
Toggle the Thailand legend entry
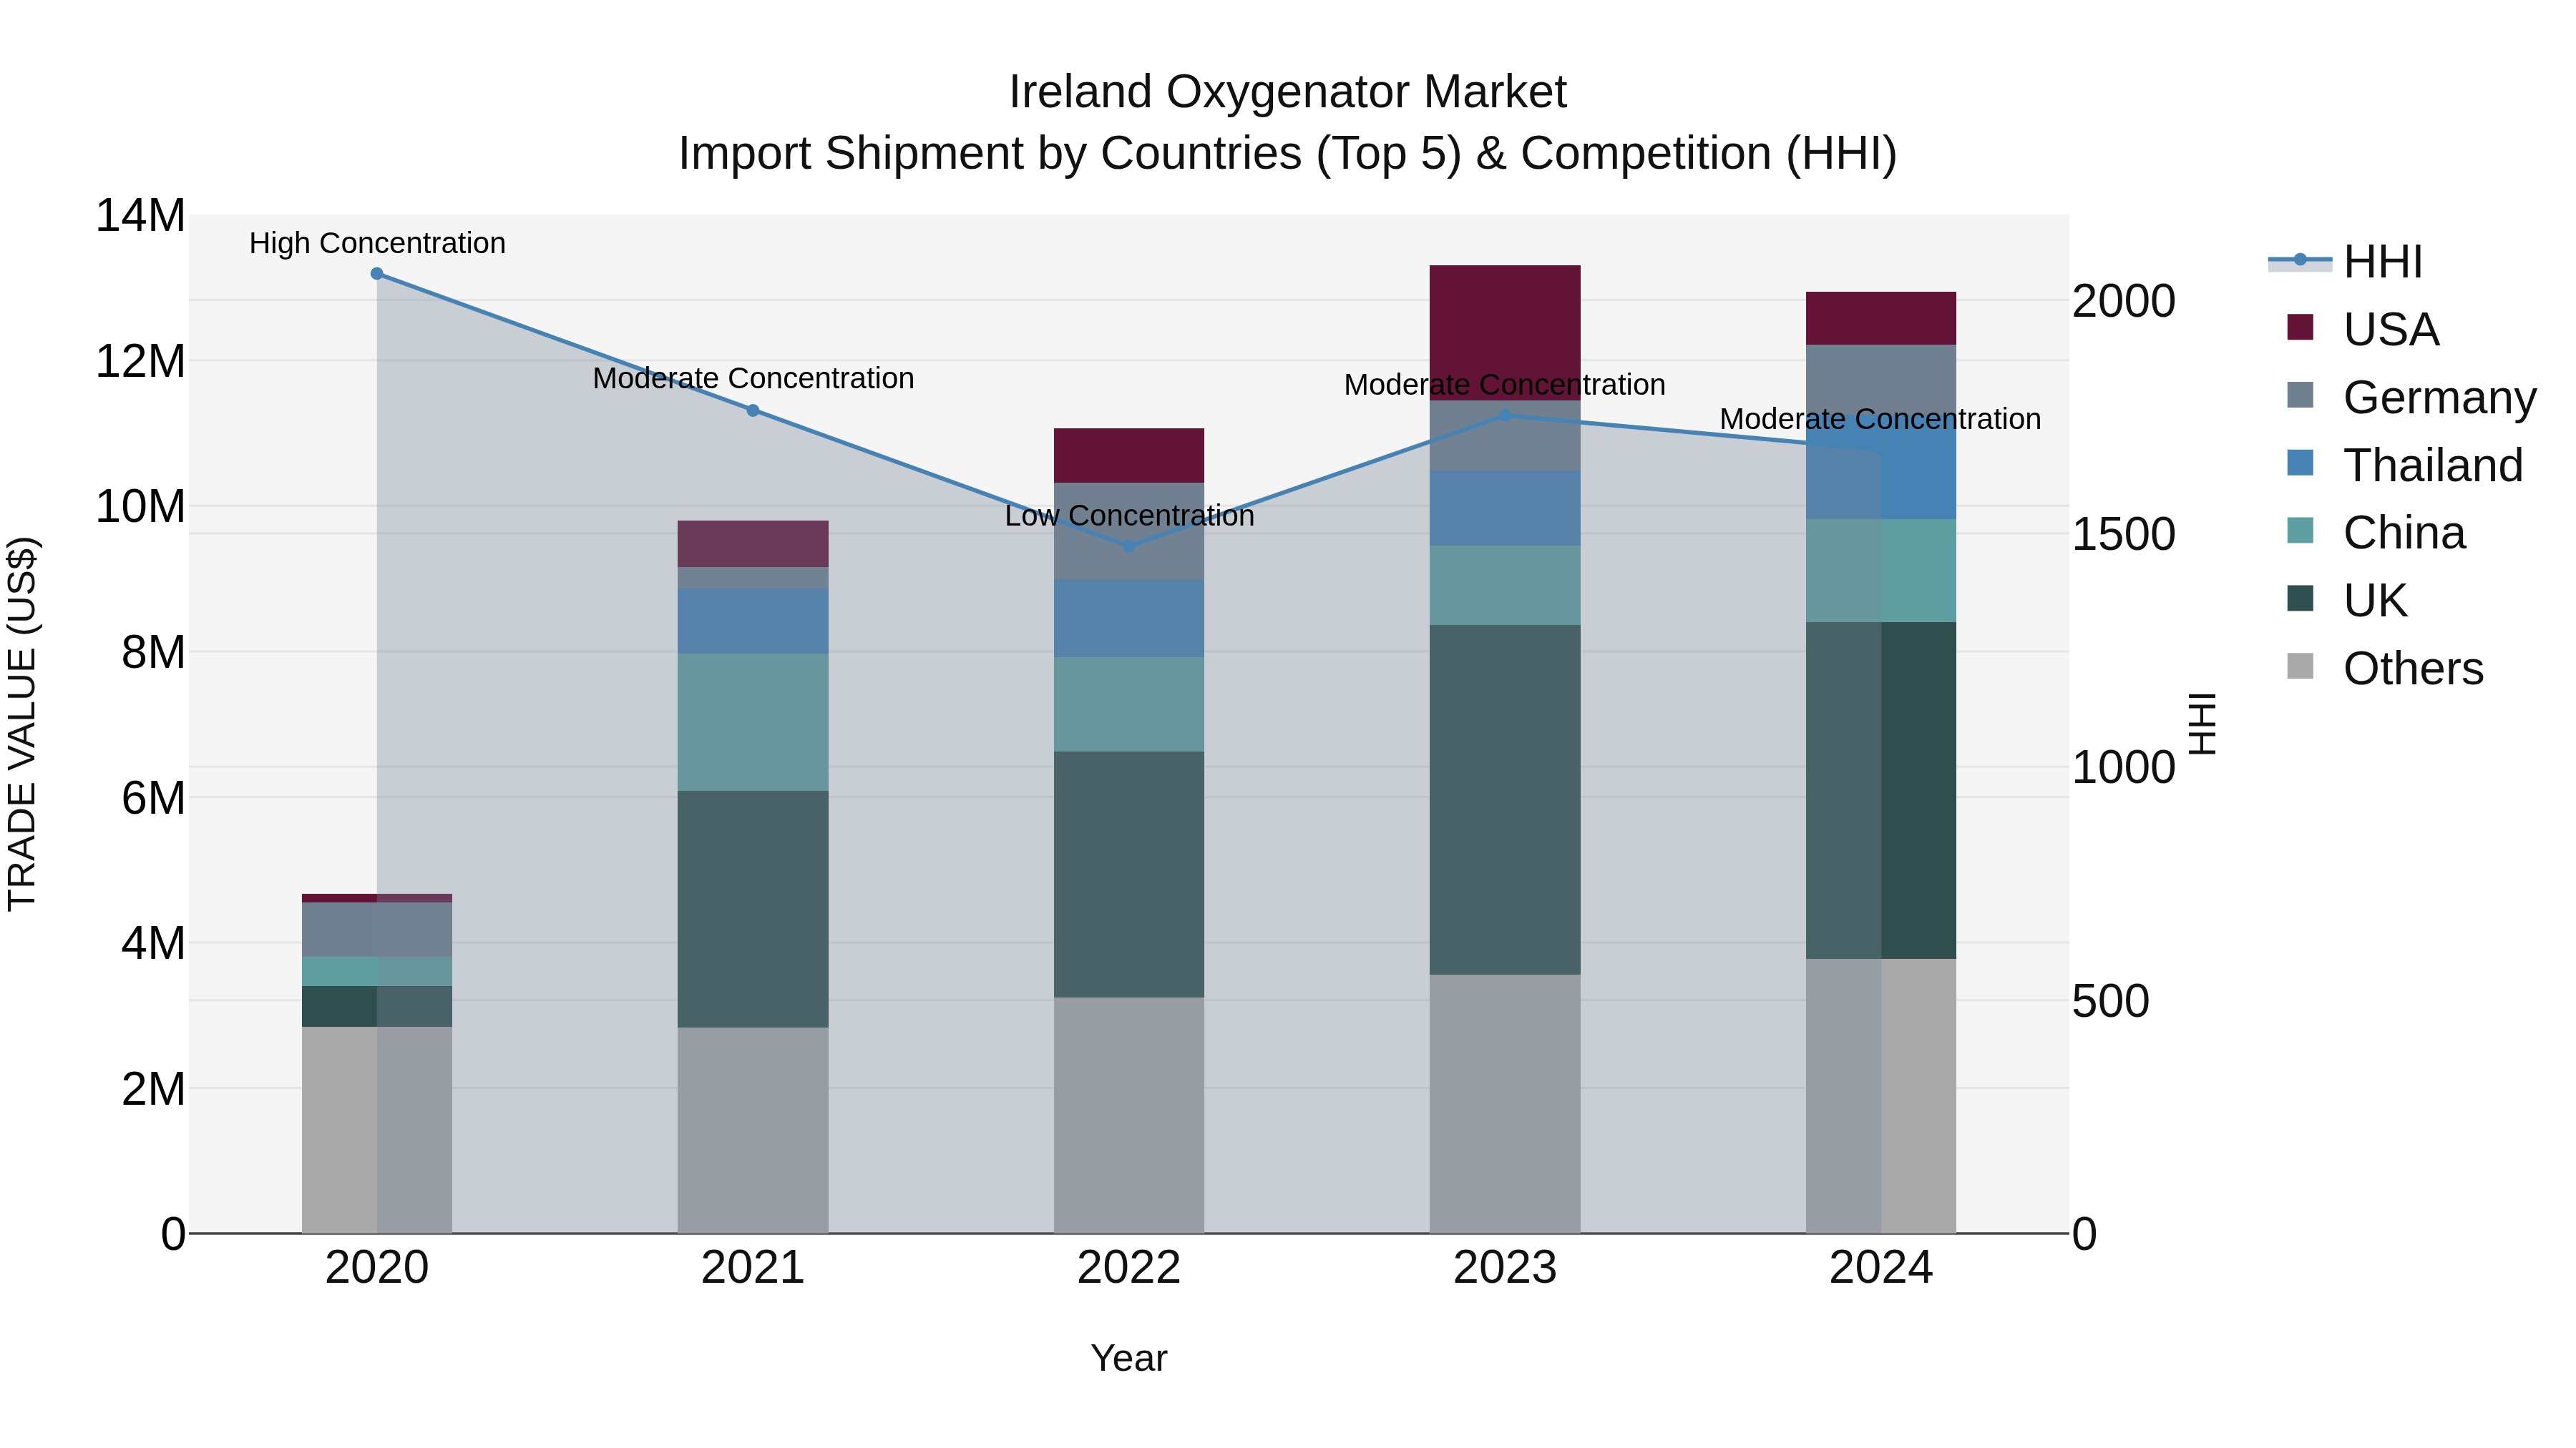[2405, 466]
